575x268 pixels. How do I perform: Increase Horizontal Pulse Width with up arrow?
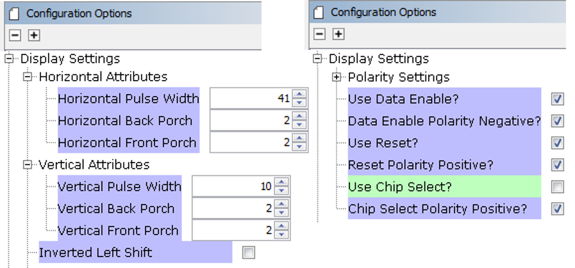(x=299, y=95)
